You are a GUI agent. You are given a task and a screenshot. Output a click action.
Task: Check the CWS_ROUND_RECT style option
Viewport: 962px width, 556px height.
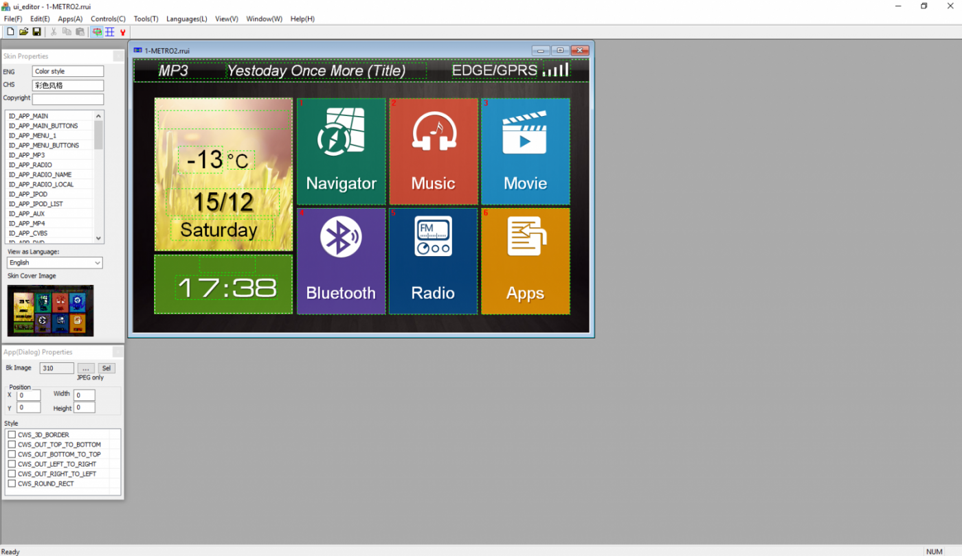[x=12, y=484]
